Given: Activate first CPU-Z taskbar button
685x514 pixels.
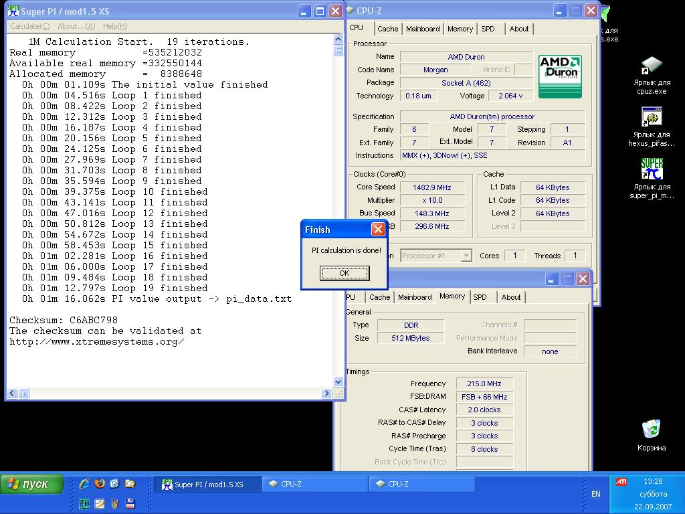Looking at the screenshot, I should click(315, 484).
